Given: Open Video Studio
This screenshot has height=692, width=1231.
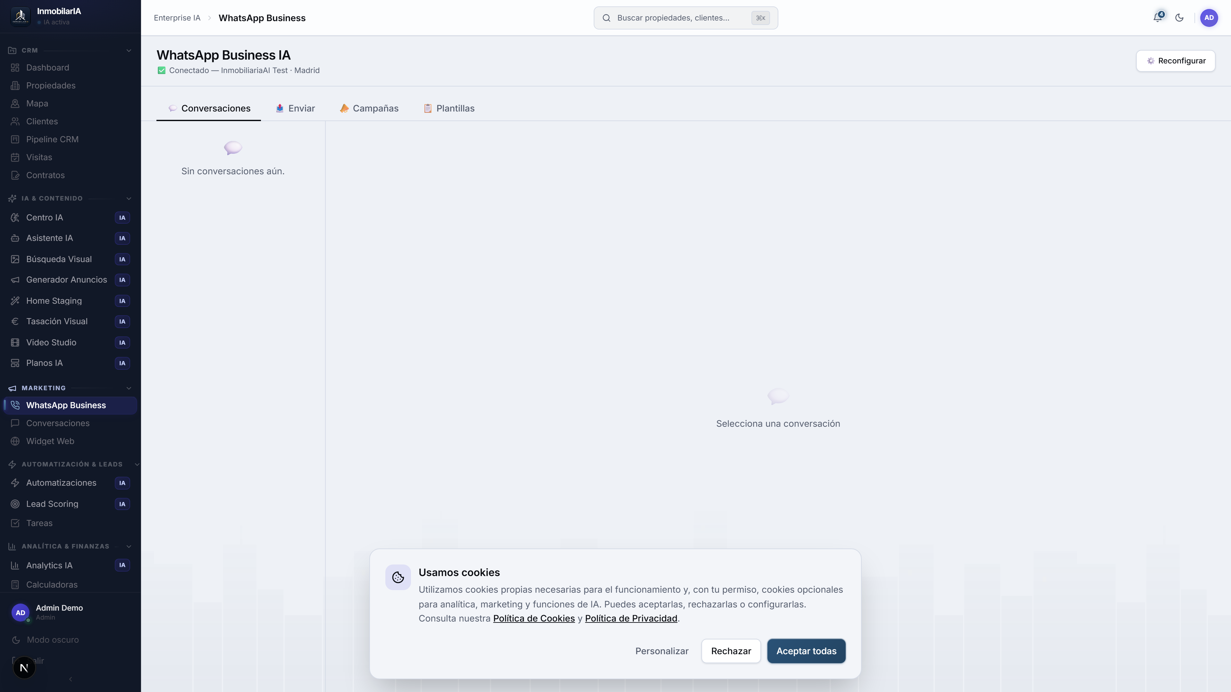Looking at the screenshot, I should coord(70,342).
